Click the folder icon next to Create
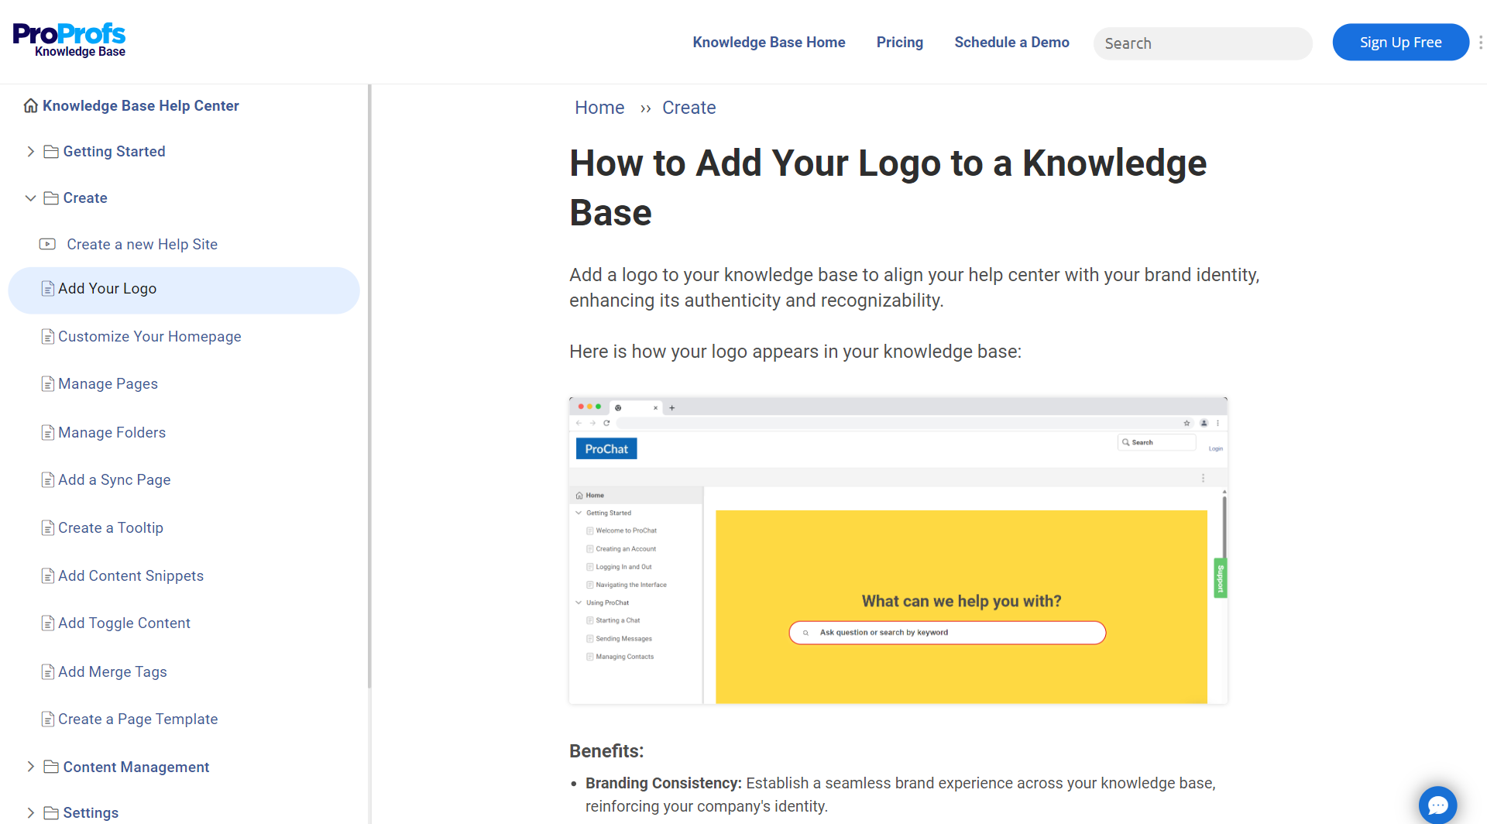 [51, 197]
